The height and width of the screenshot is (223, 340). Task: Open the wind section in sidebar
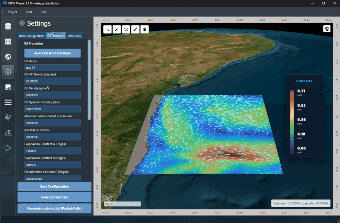(8, 117)
